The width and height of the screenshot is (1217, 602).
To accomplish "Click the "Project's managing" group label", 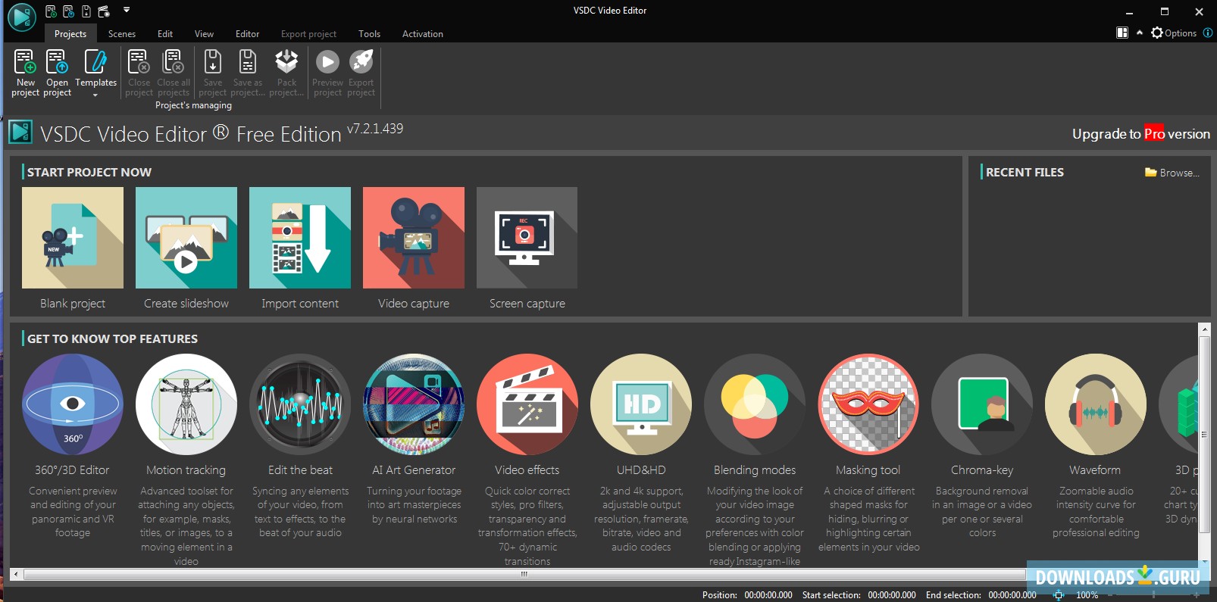I will click(193, 105).
